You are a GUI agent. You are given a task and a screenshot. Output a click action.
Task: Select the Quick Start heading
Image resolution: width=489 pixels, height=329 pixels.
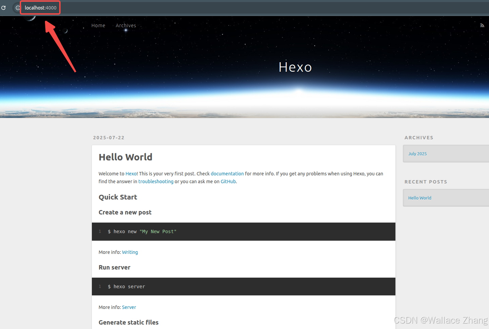(118, 197)
